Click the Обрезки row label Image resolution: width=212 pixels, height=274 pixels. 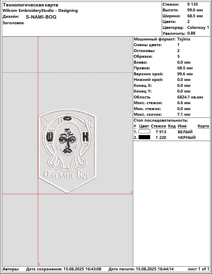click(x=143, y=56)
